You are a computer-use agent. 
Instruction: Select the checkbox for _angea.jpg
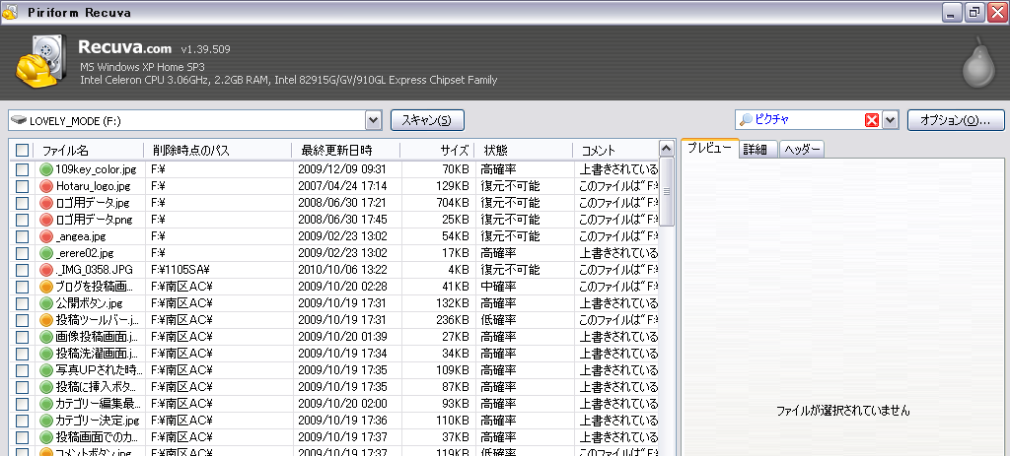click(x=23, y=236)
